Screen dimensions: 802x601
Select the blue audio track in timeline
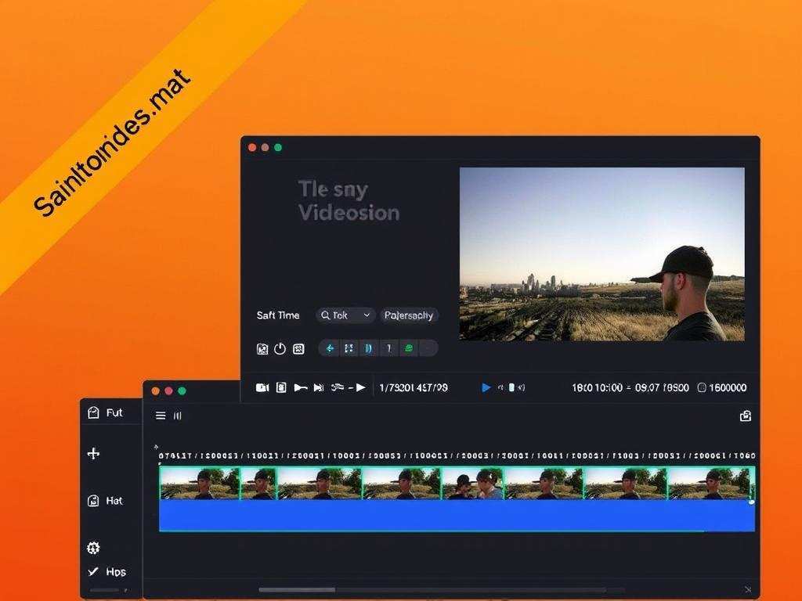pyautogui.click(x=457, y=516)
